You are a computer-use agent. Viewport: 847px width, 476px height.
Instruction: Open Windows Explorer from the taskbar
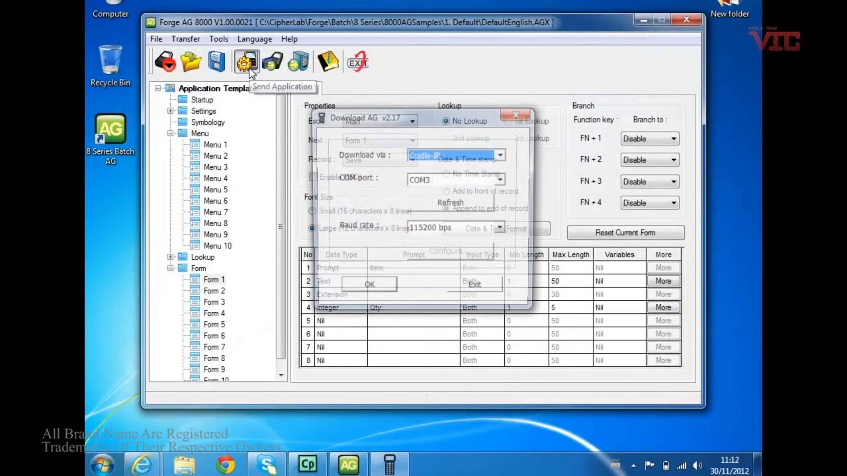click(x=184, y=465)
